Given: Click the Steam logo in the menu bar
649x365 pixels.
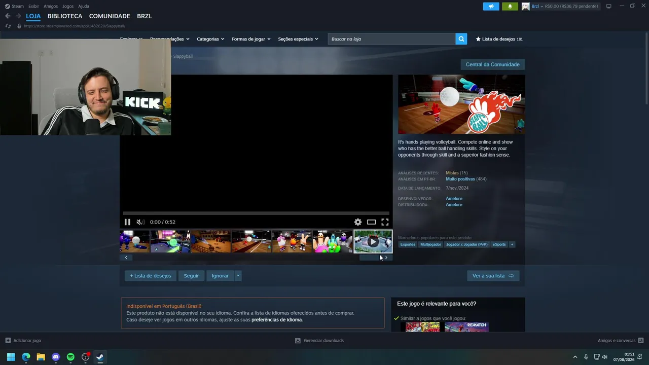Looking at the screenshot, I should tap(7, 6).
